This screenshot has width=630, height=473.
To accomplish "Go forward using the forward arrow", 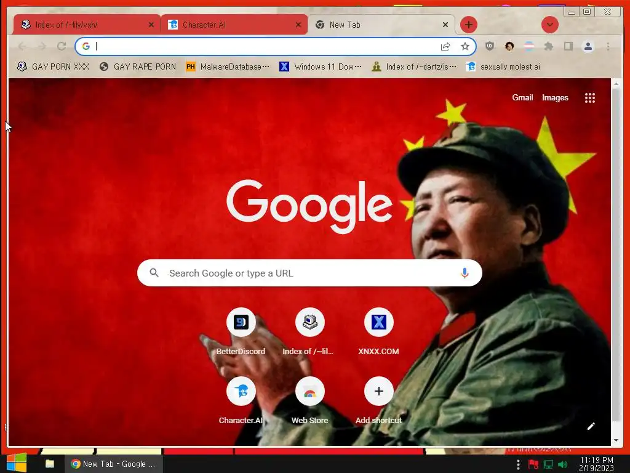I will [x=42, y=46].
